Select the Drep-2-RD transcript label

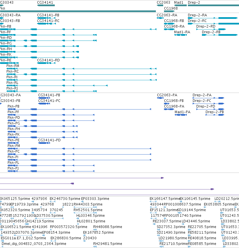(206, 26)
